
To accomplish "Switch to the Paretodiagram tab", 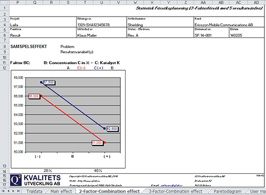I will tap(228, 191).
